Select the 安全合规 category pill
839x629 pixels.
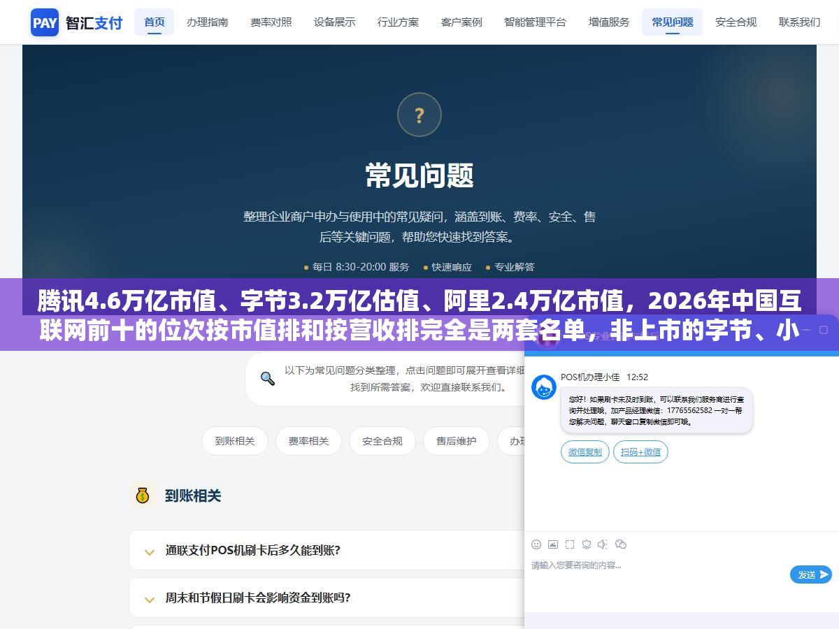point(382,441)
